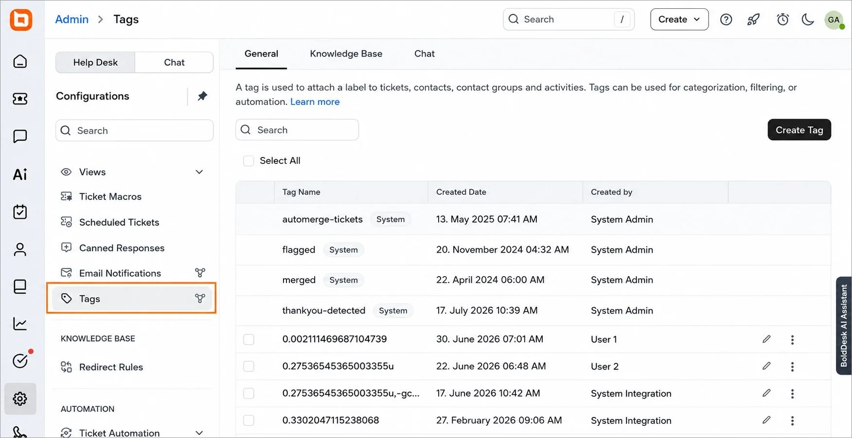Switch the segment to Chat configurations

[x=174, y=62]
